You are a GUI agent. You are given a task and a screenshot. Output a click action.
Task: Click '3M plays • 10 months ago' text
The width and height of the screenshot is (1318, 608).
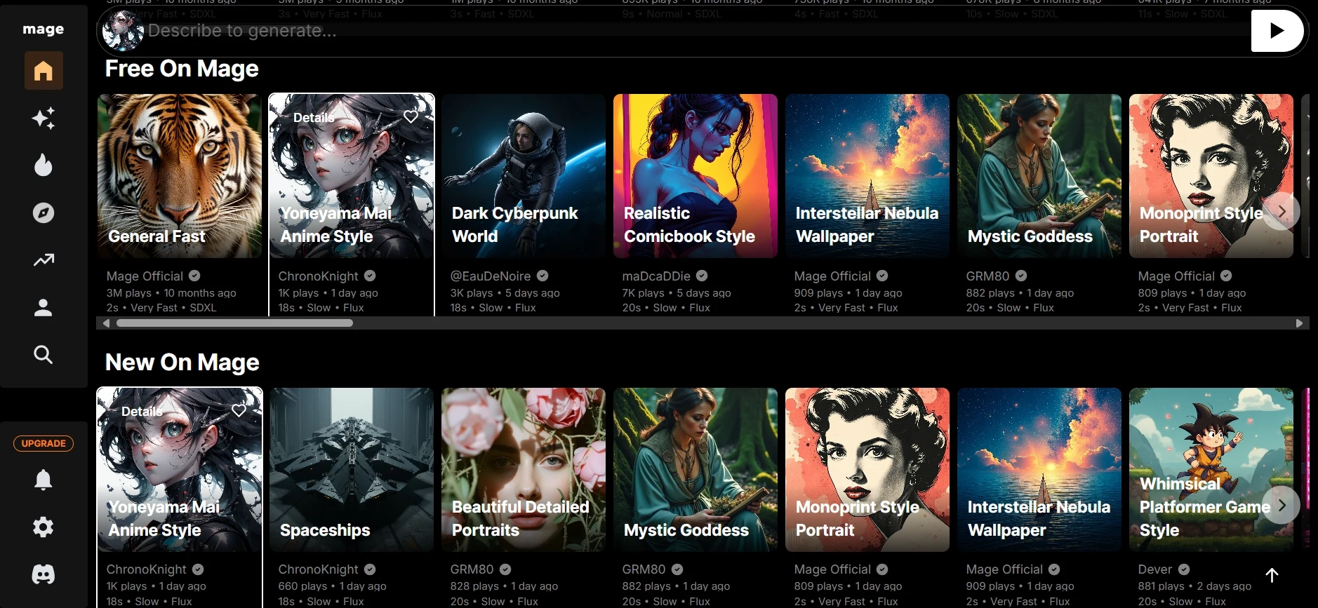pos(171,293)
